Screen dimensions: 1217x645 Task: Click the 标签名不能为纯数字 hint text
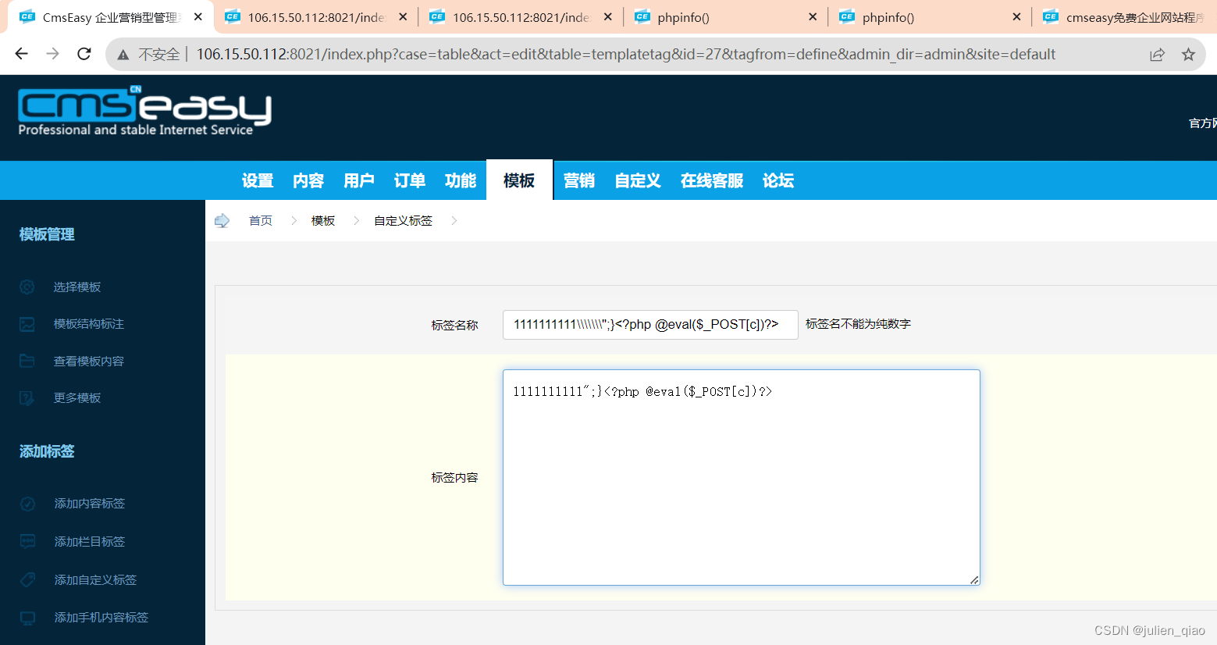(x=858, y=324)
